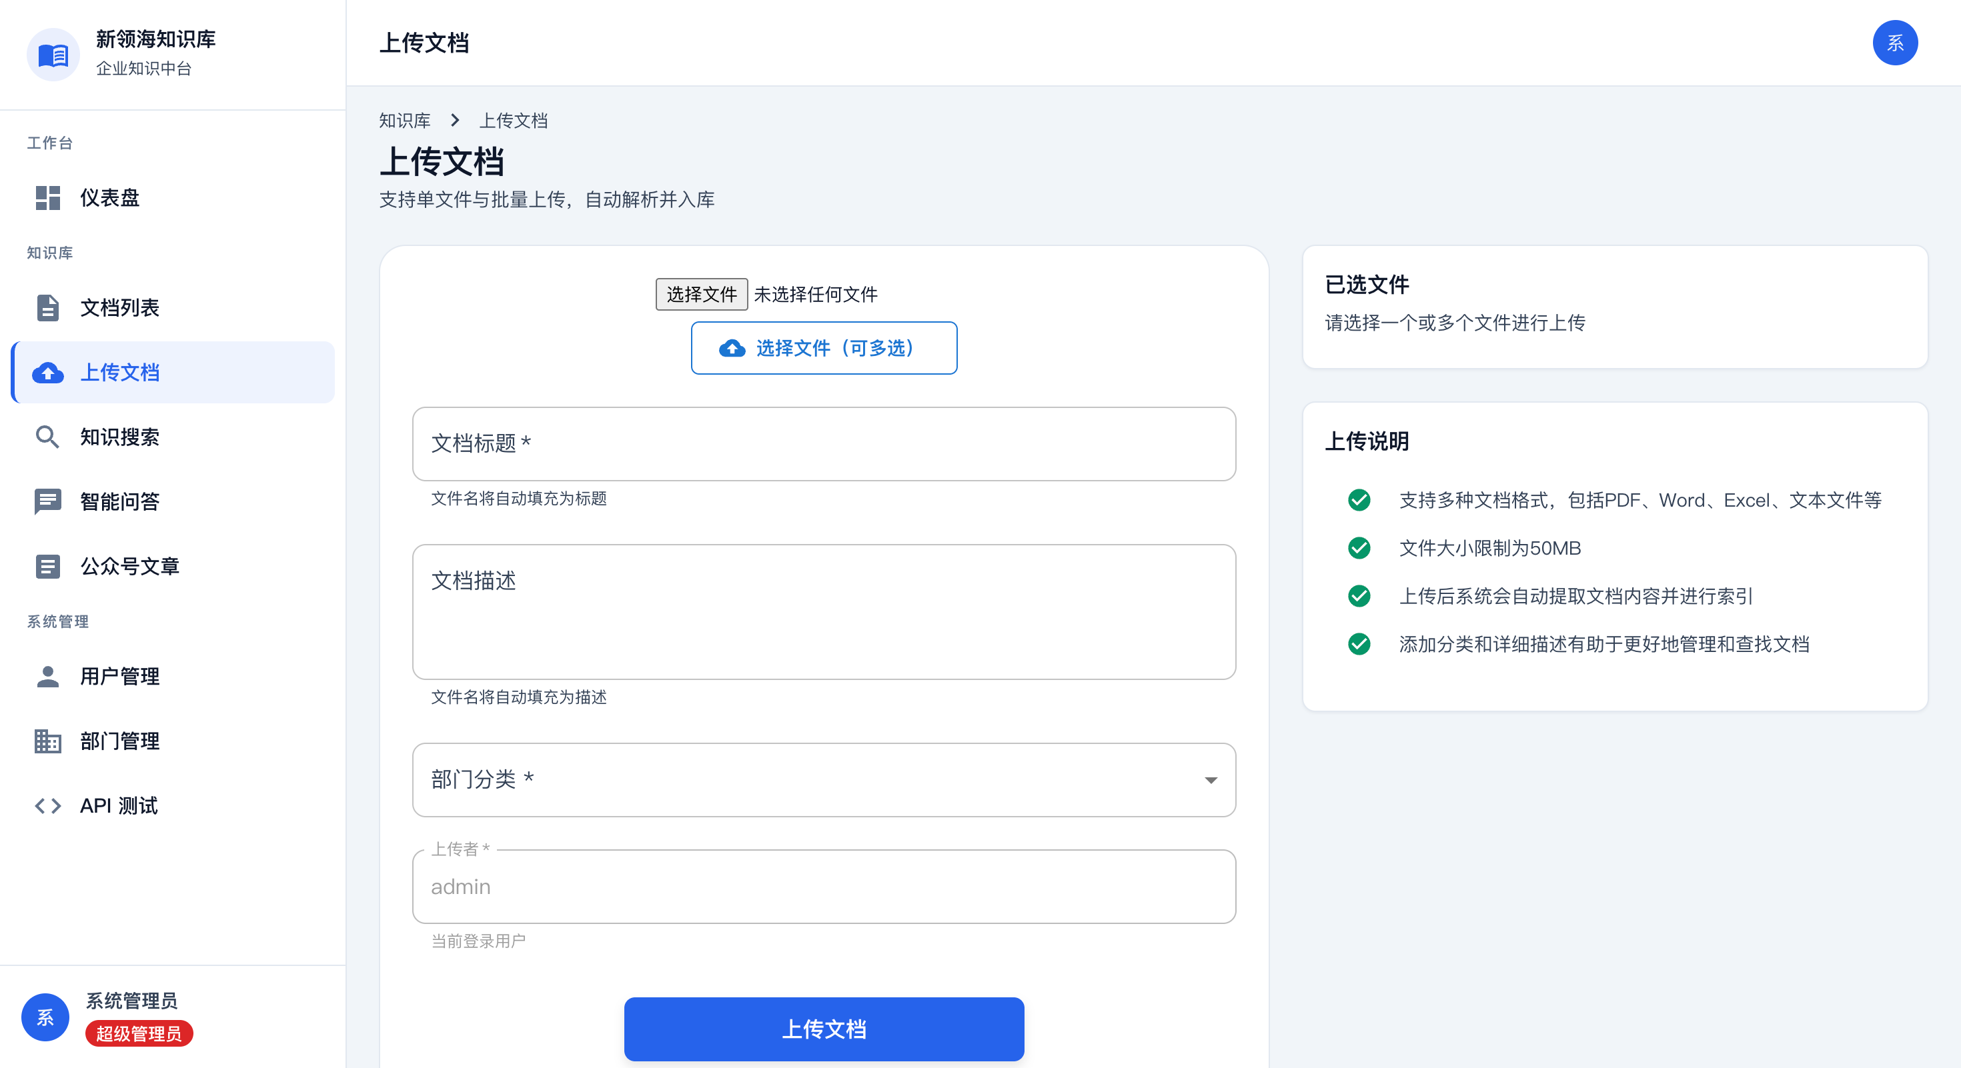The image size is (1961, 1068).
Task: Click the green check beside auto-index line
Action: (1359, 595)
